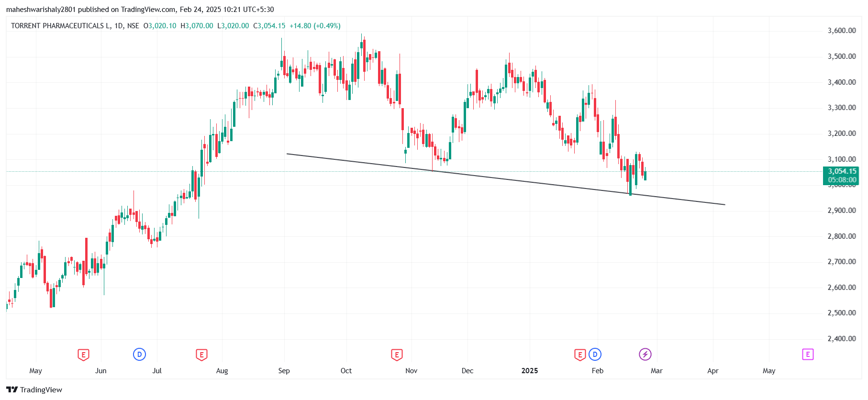This screenshot has height=400, width=868.
Task: Click the Apr label on the time axis
Action: (x=713, y=371)
